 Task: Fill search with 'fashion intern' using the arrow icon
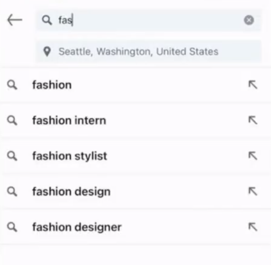tap(253, 120)
